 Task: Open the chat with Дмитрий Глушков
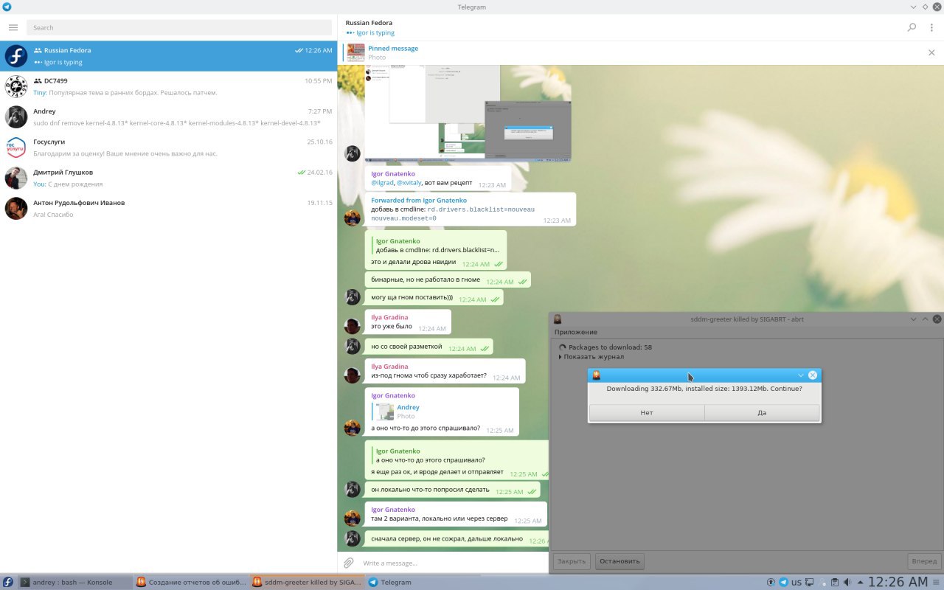168,178
